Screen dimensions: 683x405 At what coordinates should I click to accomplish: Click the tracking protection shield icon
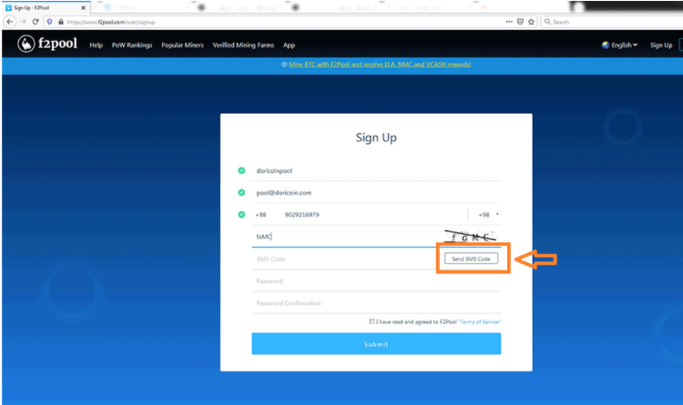tap(50, 22)
